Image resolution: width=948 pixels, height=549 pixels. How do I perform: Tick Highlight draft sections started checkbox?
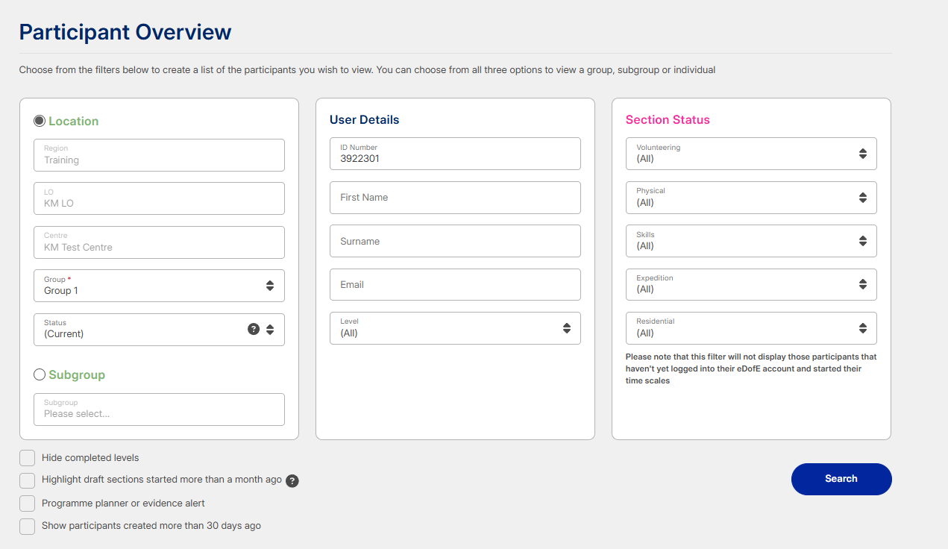[x=28, y=480]
